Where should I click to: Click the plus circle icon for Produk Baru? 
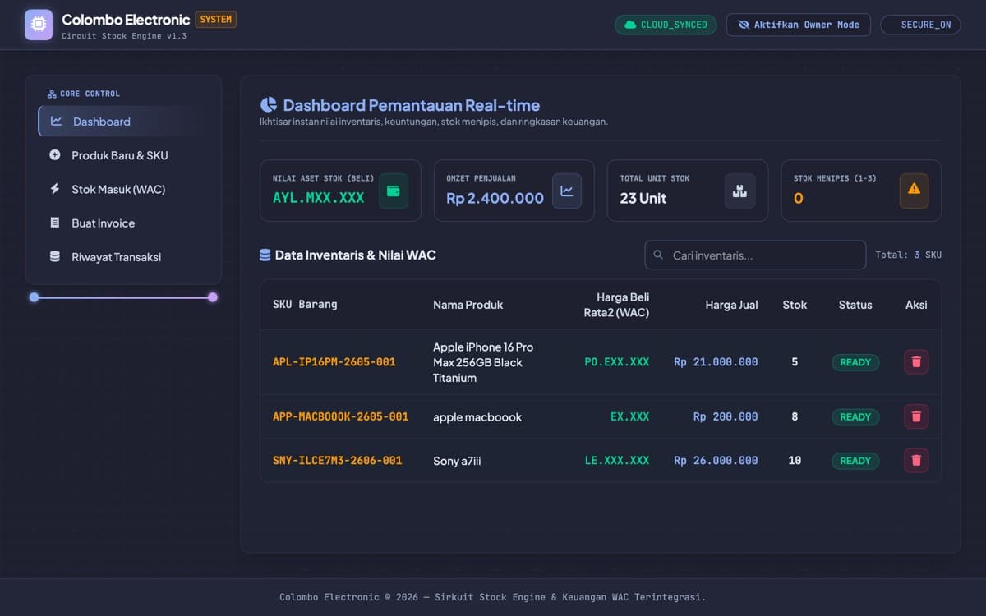tap(55, 155)
